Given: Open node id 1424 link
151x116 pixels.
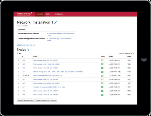Looking at the screenshot, I should coord(23,72).
